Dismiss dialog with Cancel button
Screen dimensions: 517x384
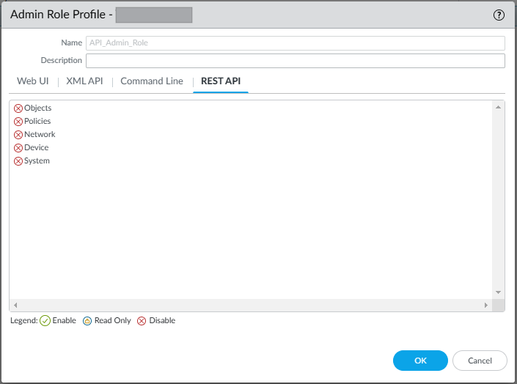480,361
